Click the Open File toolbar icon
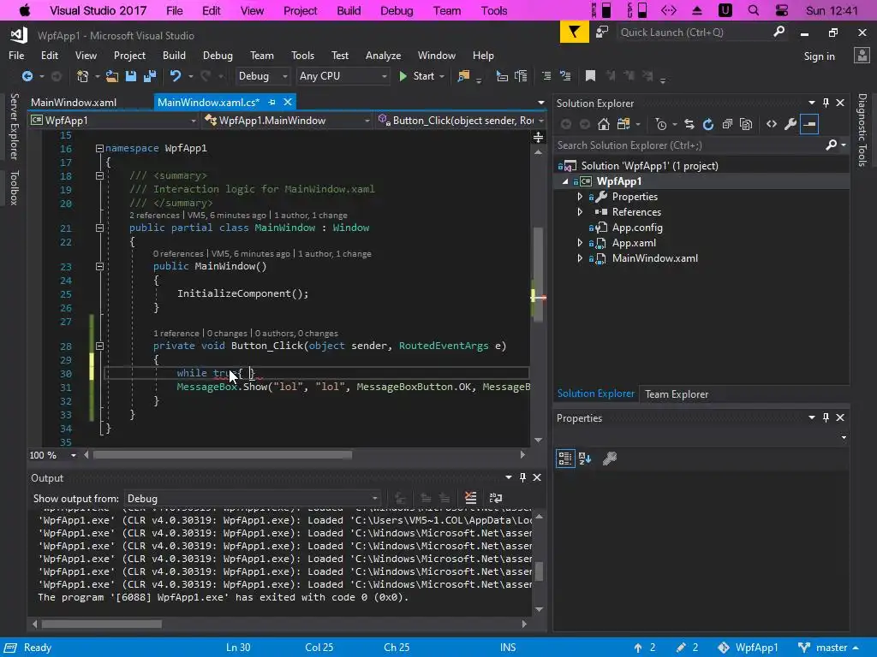Viewport: 877px width, 657px height. [x=112, y=76]
